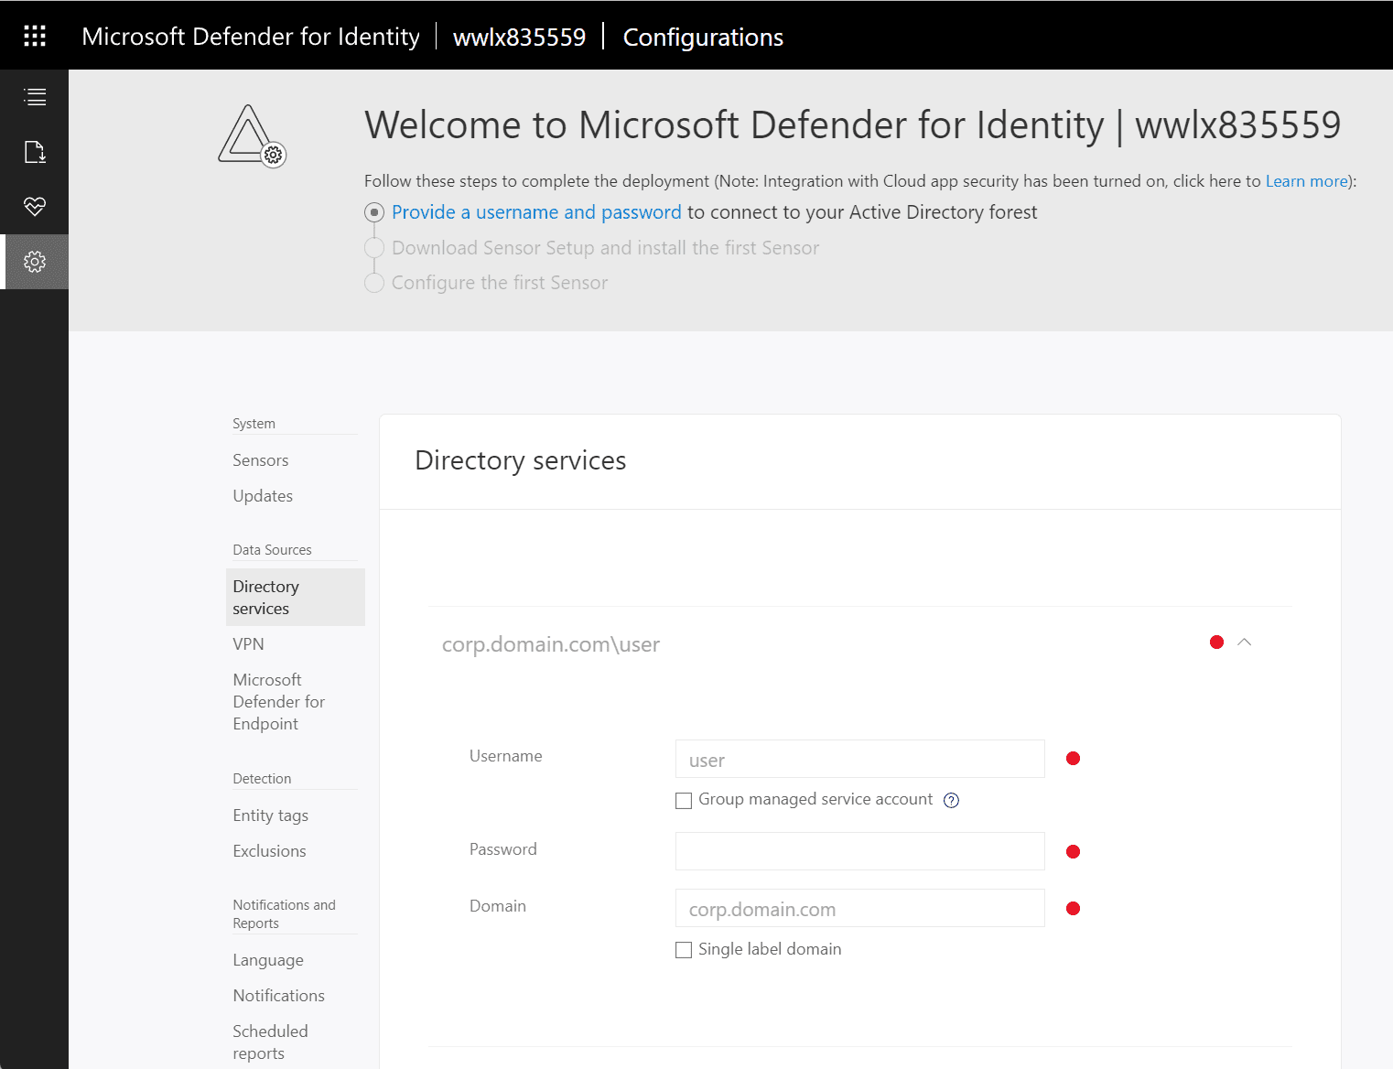Click the reports download icon in sidebar
Screen dimensions: 1393x1069
pos(35,152)
